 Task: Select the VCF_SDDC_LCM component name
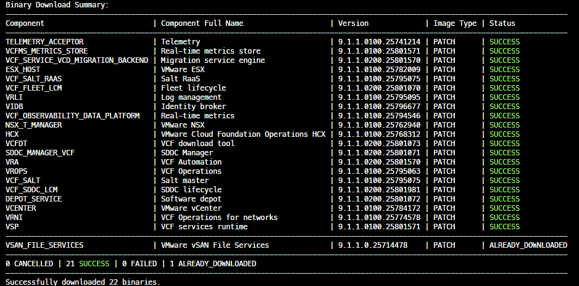pos(31,189)
